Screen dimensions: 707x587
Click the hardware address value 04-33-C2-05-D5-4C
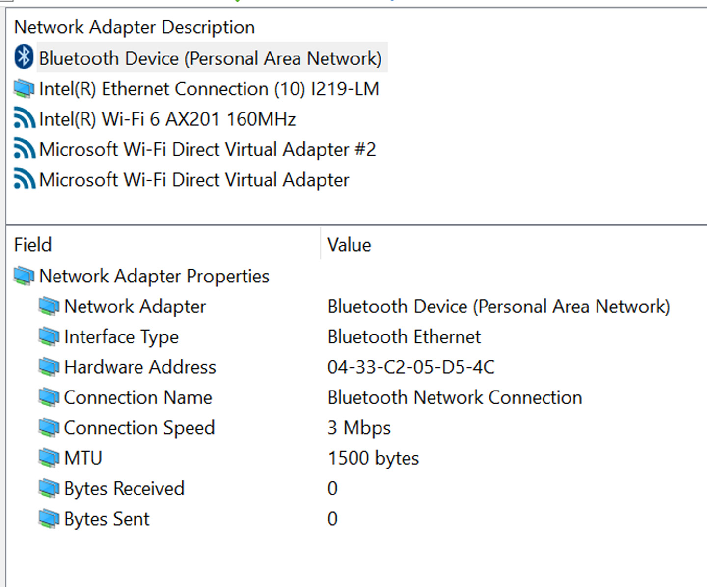point(411,367)
